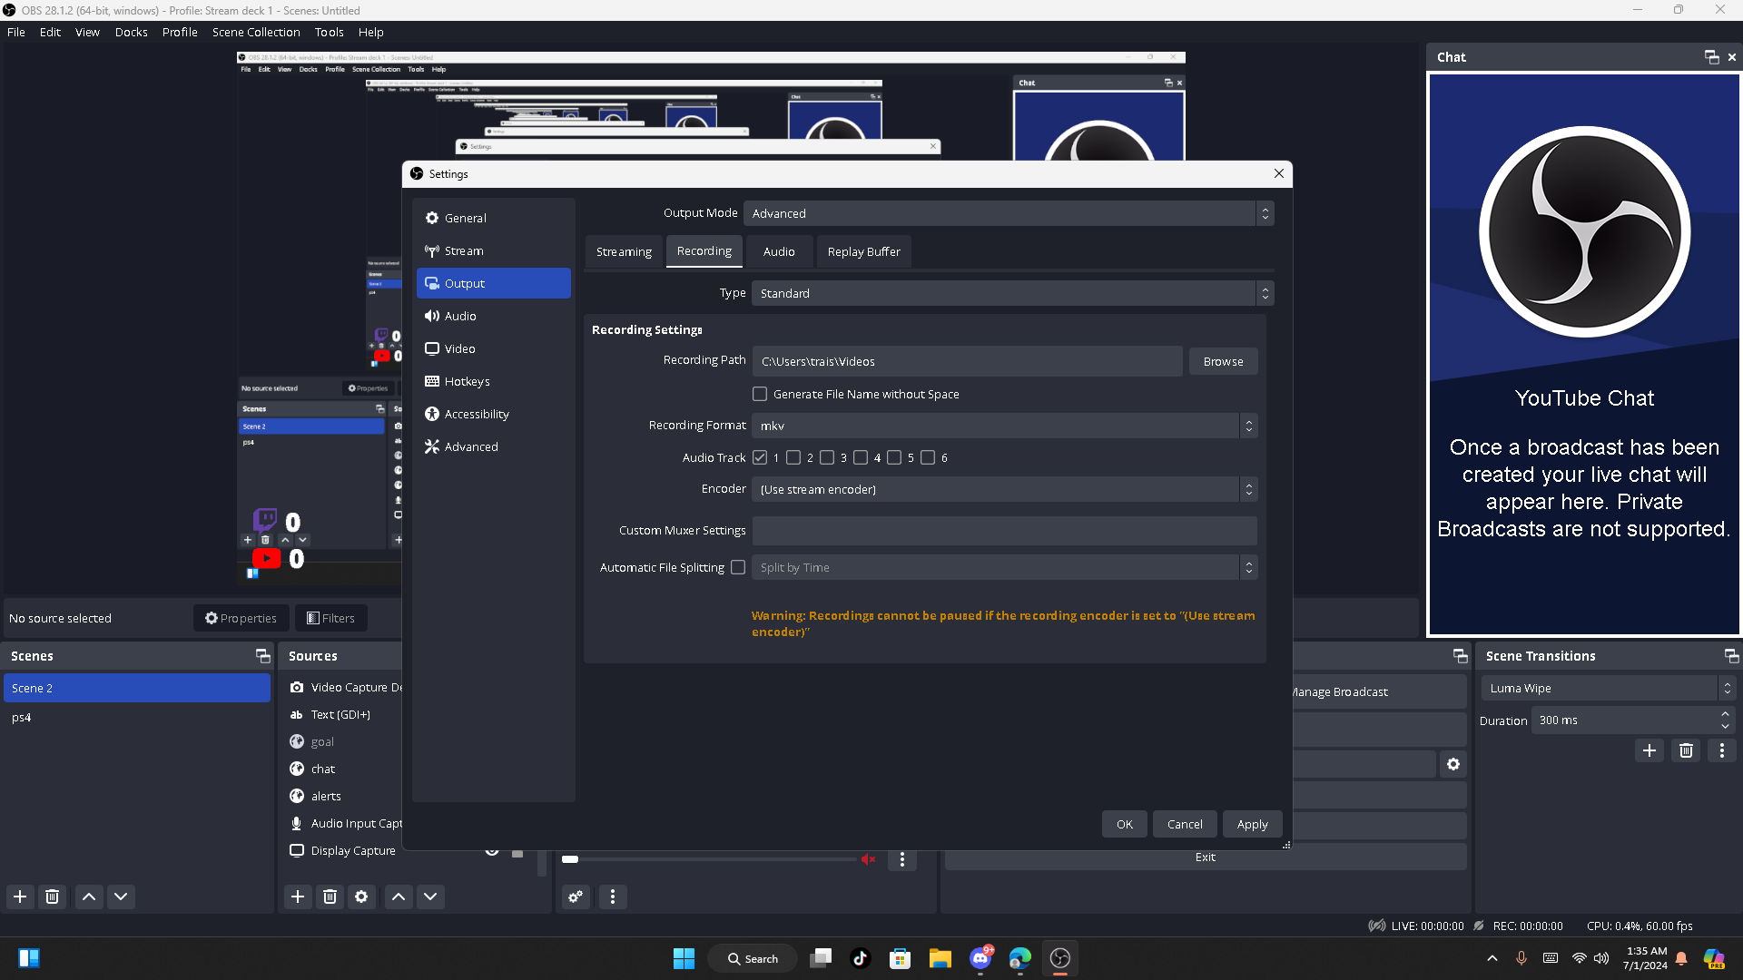Add a new scene with plus icon
This screenshot has width=1743, height=980.
coord(20,897)
